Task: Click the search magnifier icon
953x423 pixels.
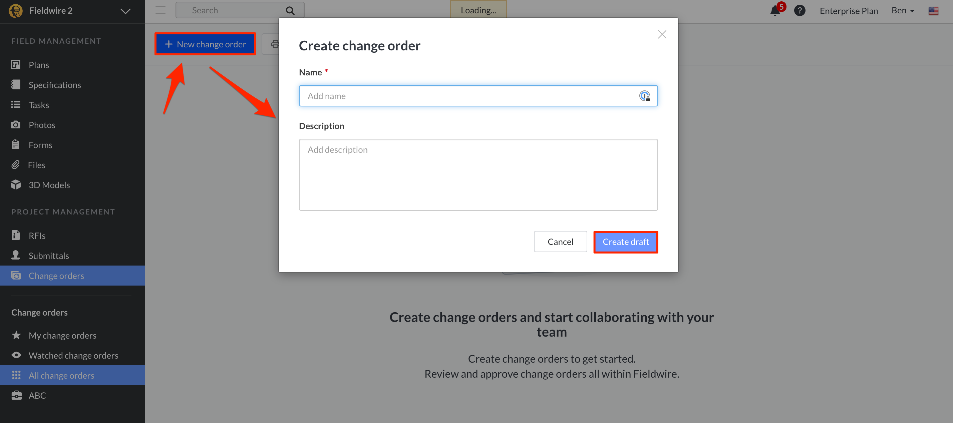Action: (290, 10)
